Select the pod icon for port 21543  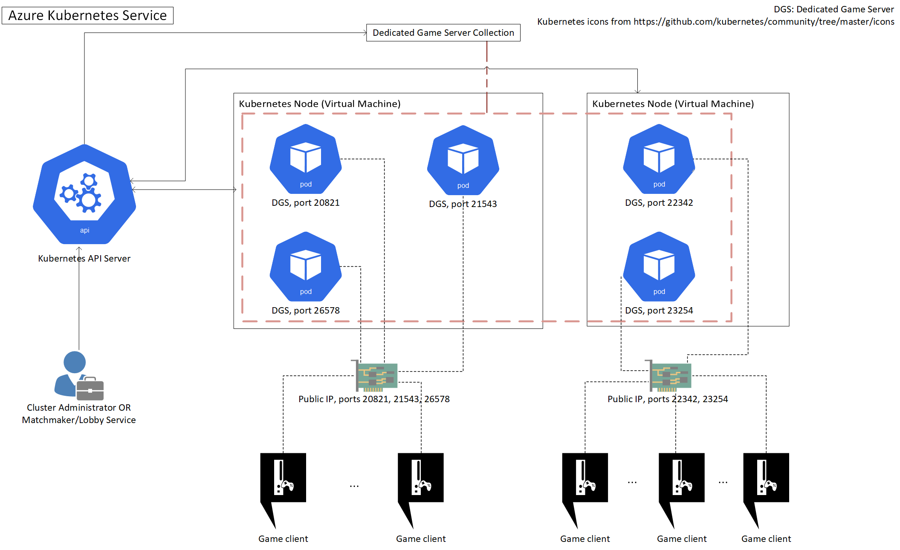point(463,160)
